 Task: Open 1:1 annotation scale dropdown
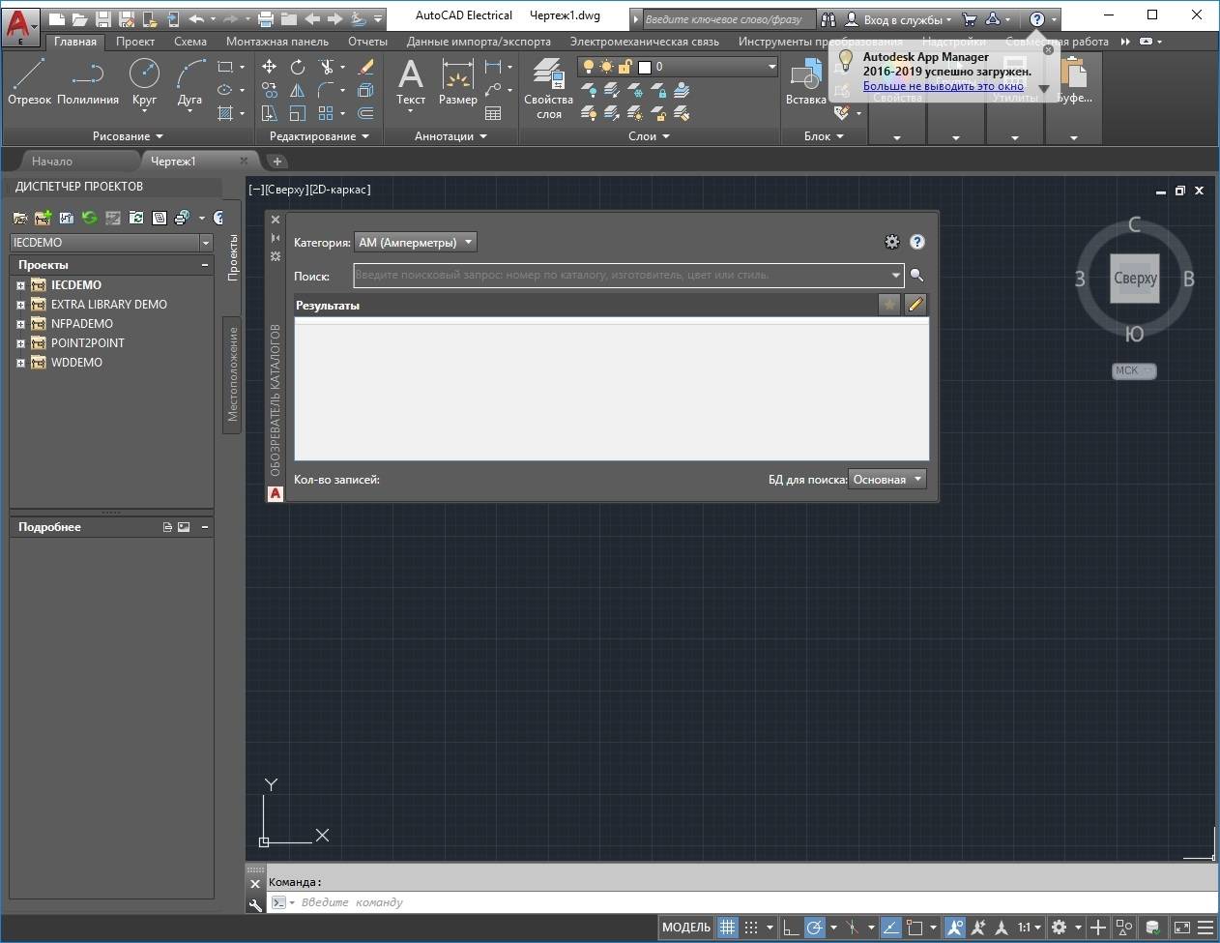pyautogui.click(x=1029, y=927)
